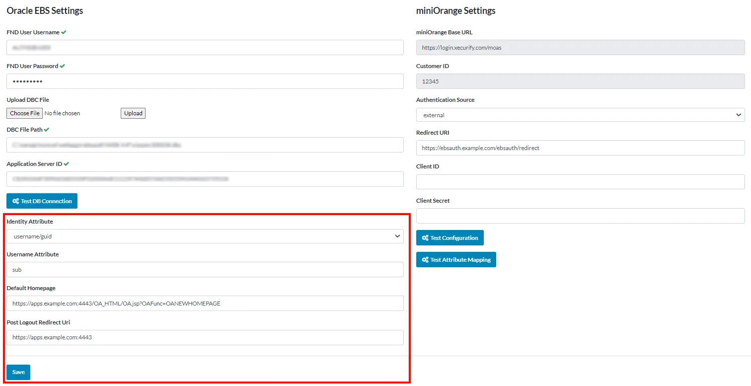Click Choose File to select a DBC file
The width and height of the screenshot is (751, 386).
[x=24, y=113]
